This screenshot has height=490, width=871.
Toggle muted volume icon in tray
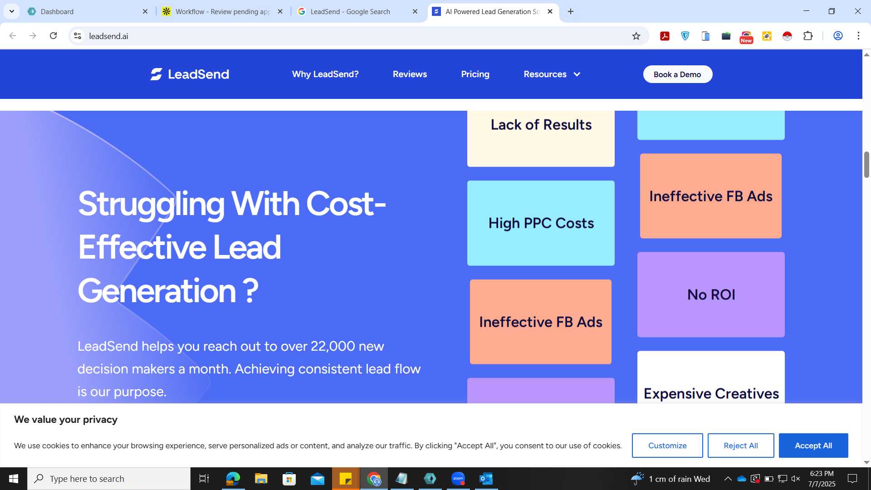[796, 479]
